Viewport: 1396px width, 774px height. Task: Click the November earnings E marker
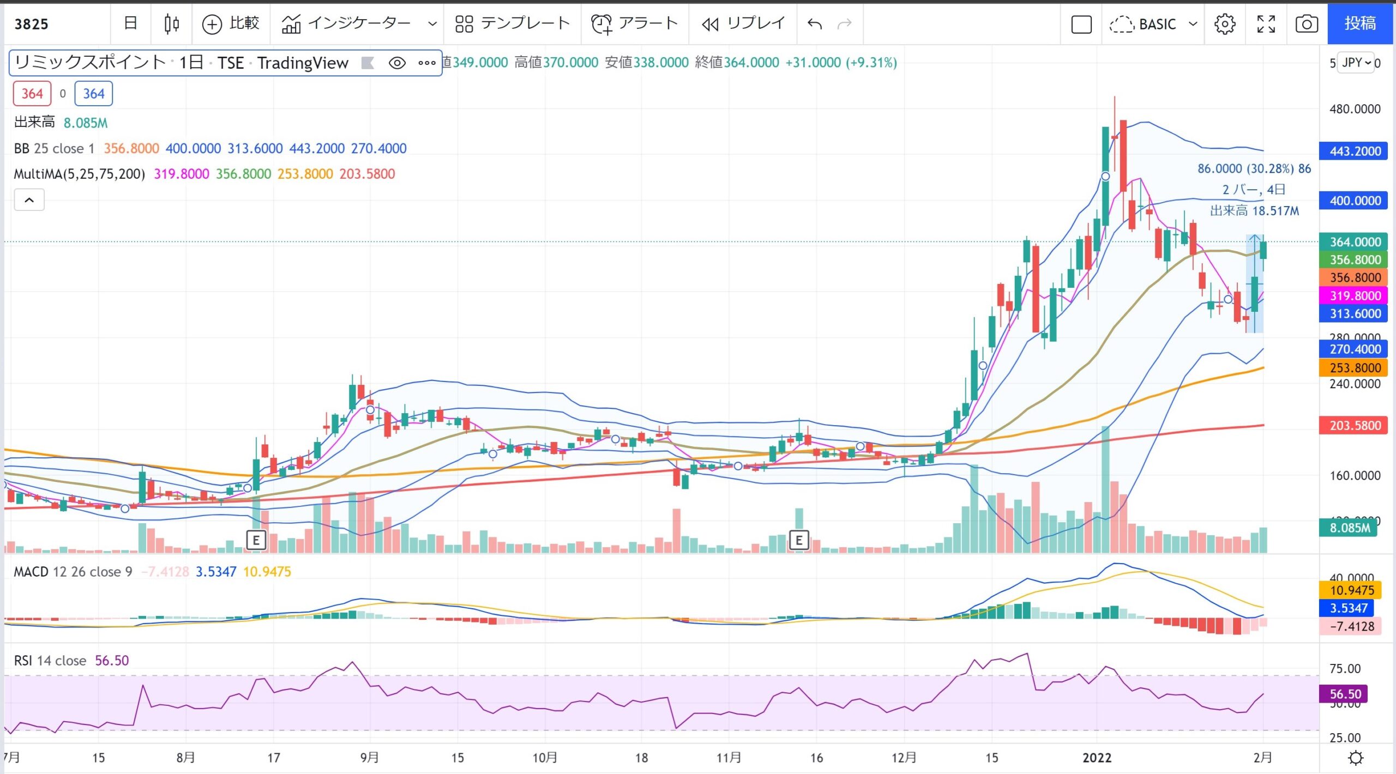pos(799,540)
